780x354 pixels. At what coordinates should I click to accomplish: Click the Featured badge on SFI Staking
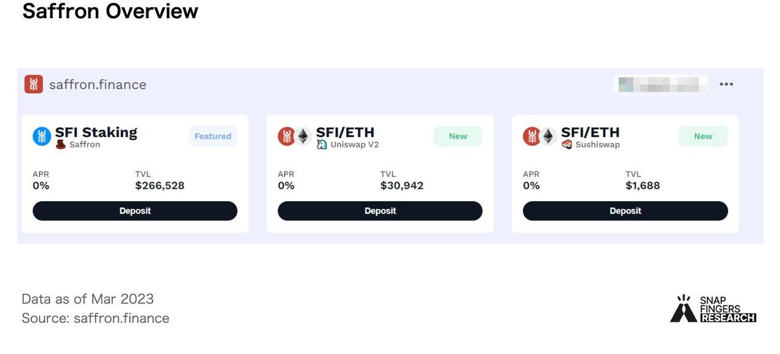click(x=213, y=136)
